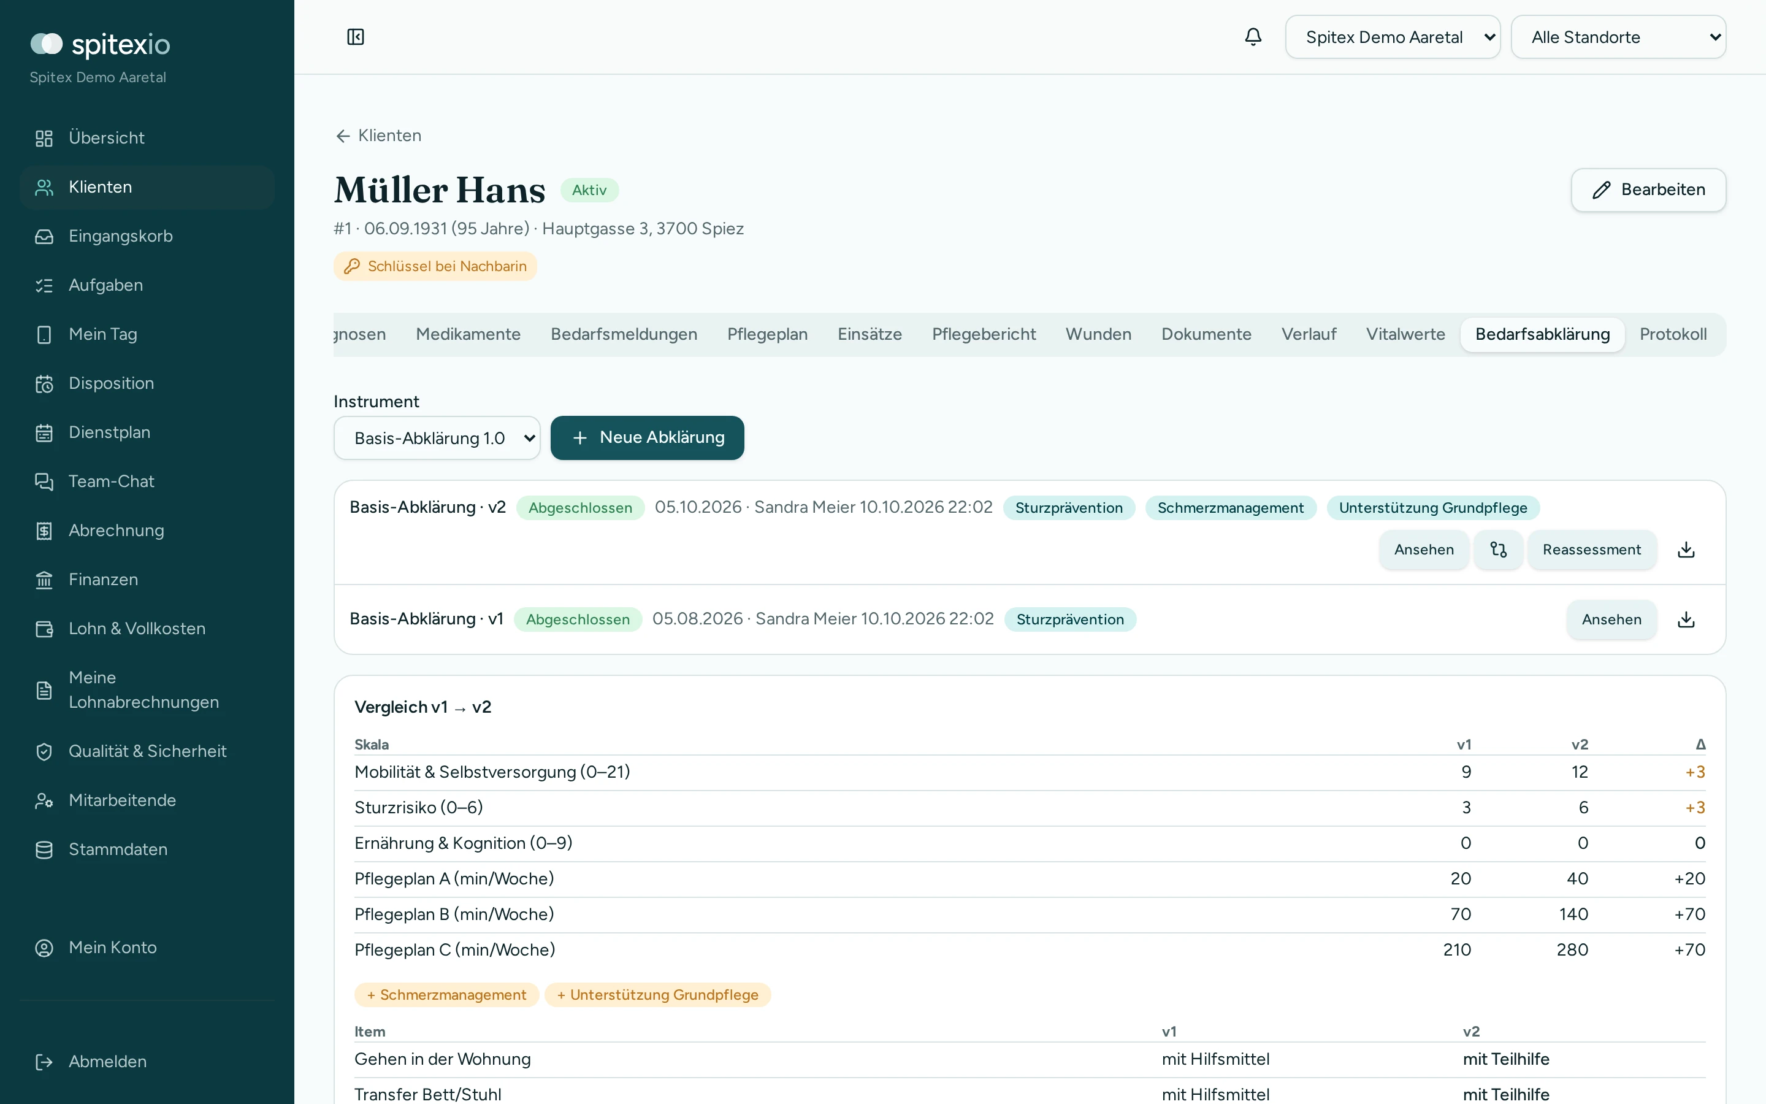The width and height of the screenshot is (1766, 1104).
Task: Go back to Klienten list link
Action: click(x=379, y=136)
